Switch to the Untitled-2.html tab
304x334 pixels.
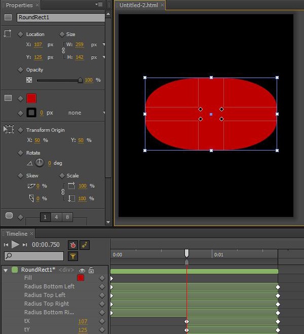(x=138, y=5)
